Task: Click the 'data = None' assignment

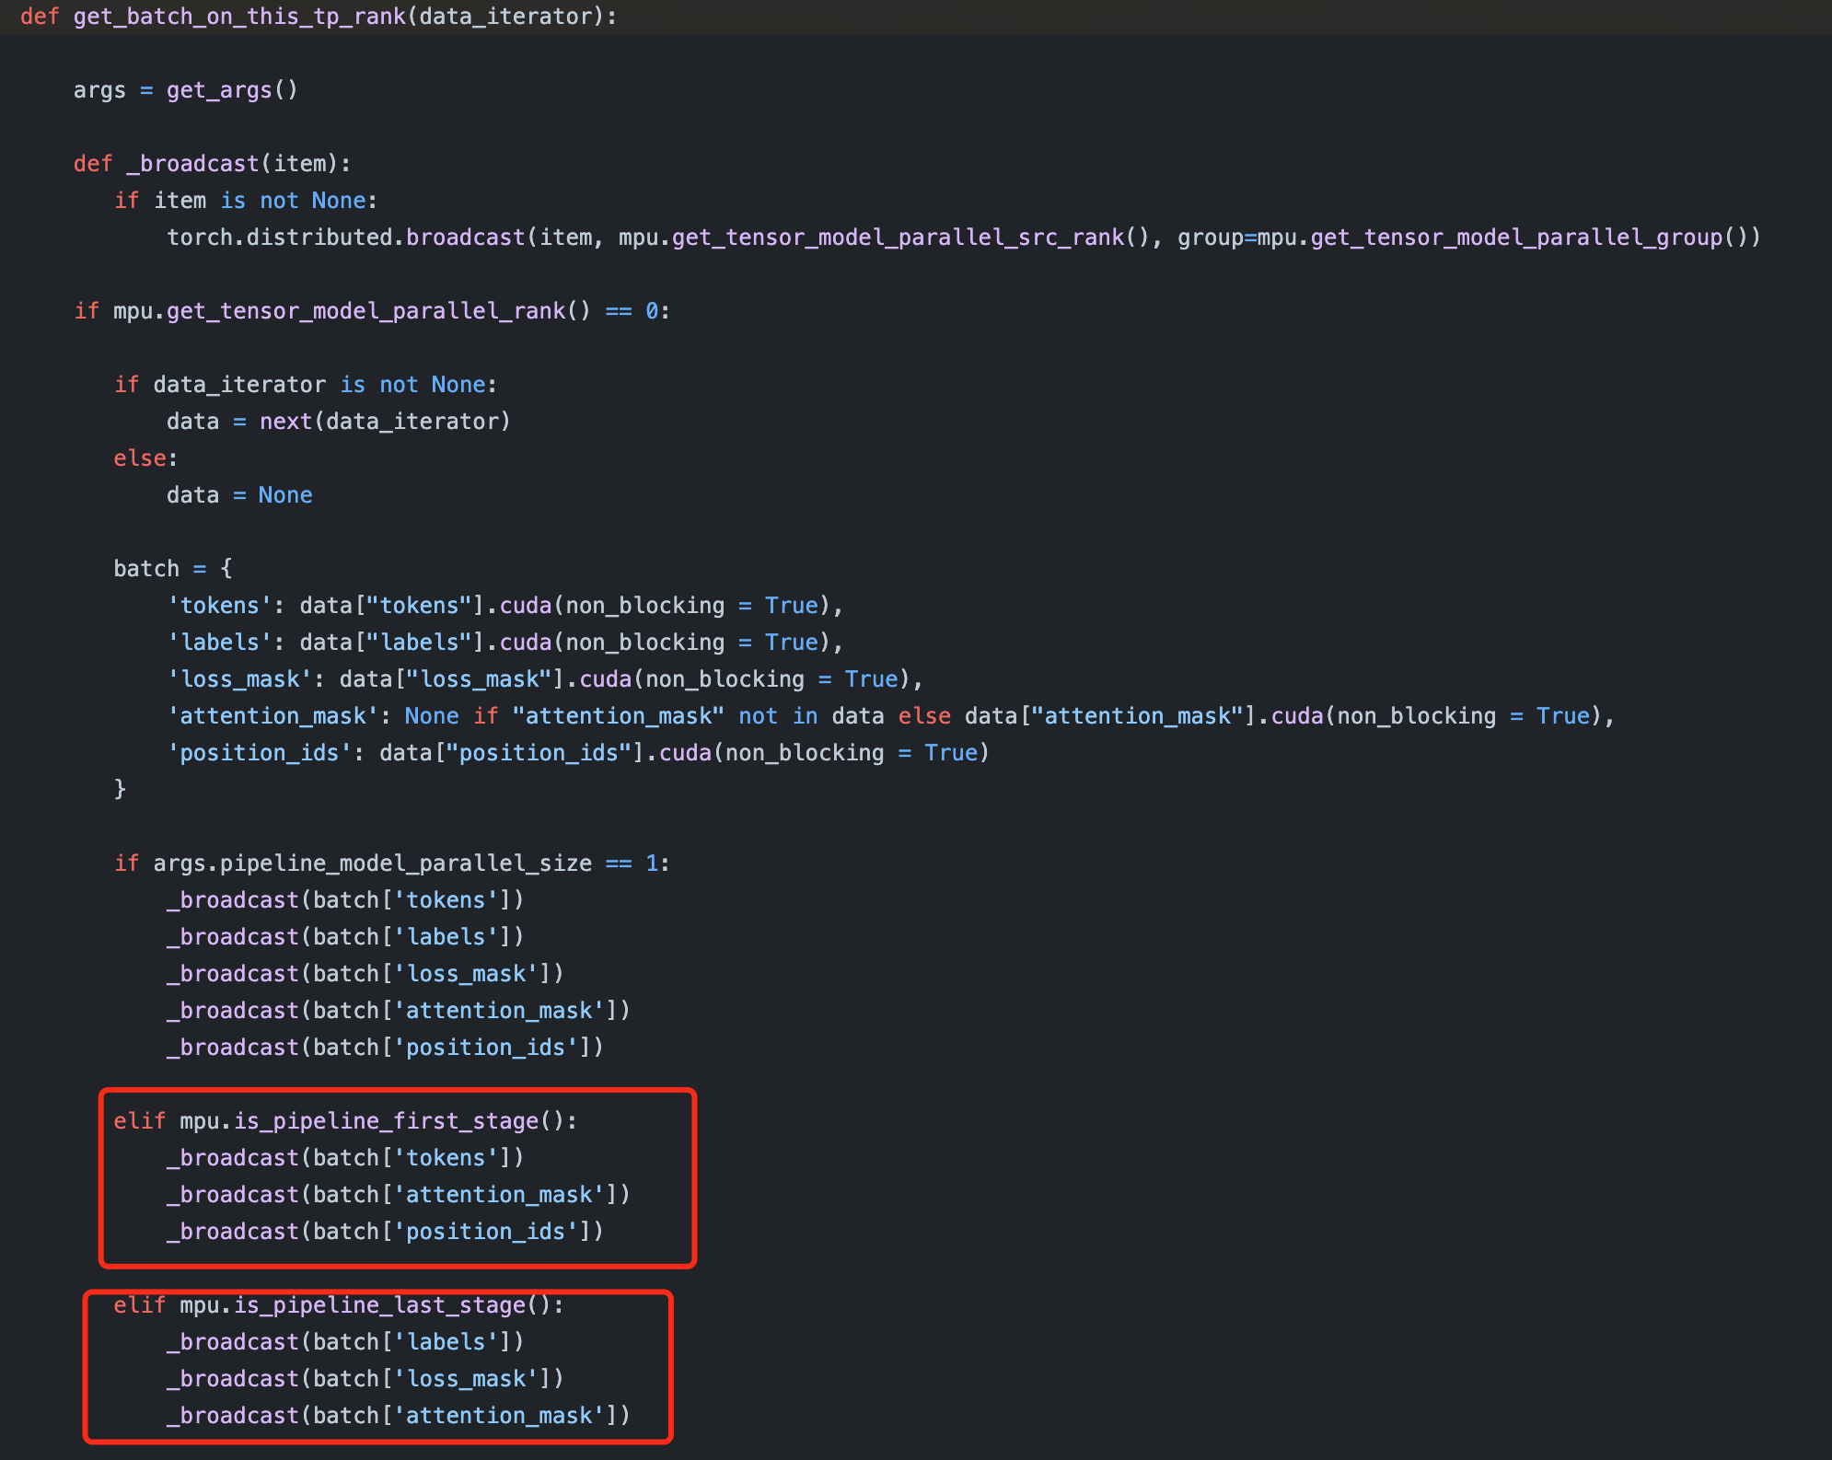Action: [239, 495]
